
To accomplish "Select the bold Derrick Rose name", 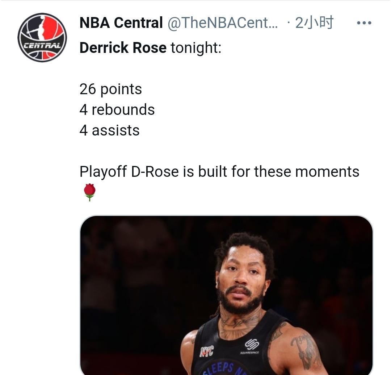I will (x=123, y=48).
